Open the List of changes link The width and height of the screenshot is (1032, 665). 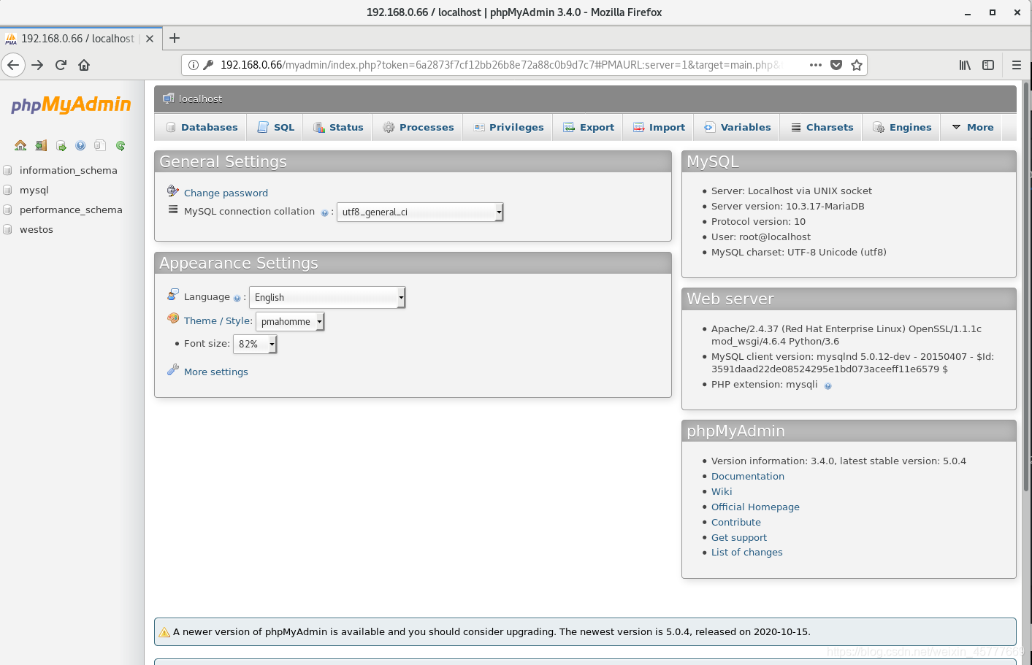tap(747, 552)
